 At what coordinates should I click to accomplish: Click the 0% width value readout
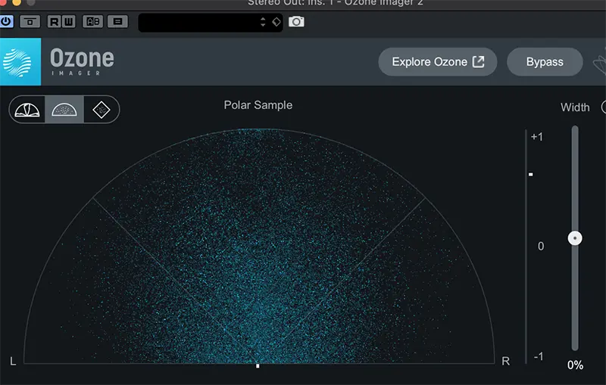575,365
